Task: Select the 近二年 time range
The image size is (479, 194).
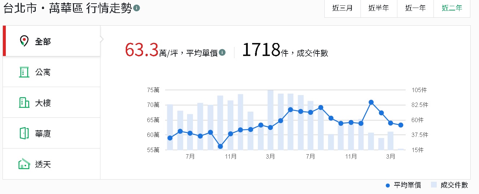Action: pyautogui.click(x=452, y=8)
